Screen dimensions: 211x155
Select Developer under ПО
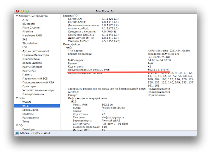pyautogui.click(x=29, y=129)
